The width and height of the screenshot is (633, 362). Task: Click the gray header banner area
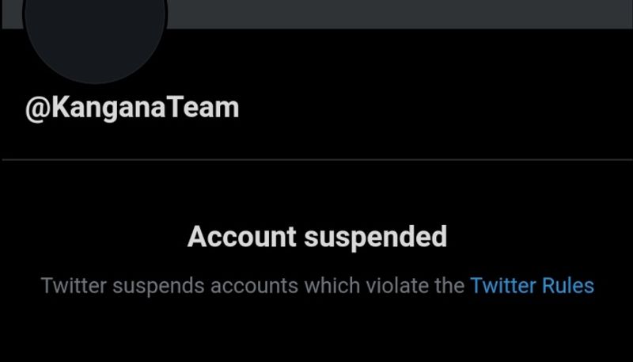point(396,13)
